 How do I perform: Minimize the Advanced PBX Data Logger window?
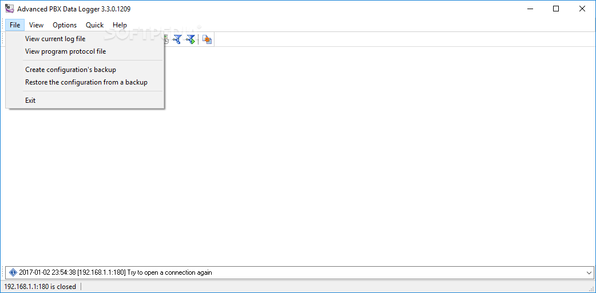pyautogui.click(x=530, y=9)
